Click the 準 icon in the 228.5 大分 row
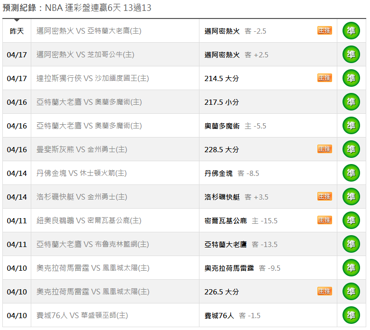The height and width of the screenshot is (330, 370). point(351,149)
